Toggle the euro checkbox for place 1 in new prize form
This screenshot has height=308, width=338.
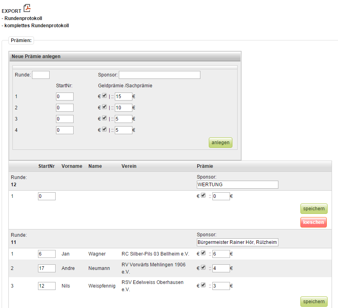click(104, 96)
